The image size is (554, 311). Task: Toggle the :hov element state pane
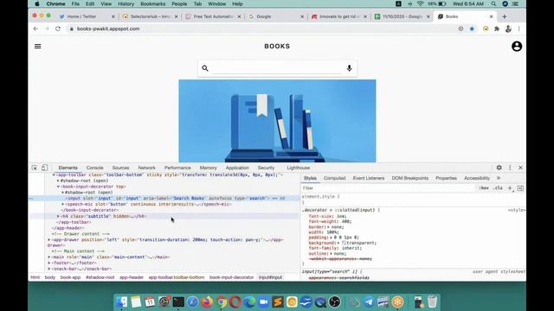(484, 188)
